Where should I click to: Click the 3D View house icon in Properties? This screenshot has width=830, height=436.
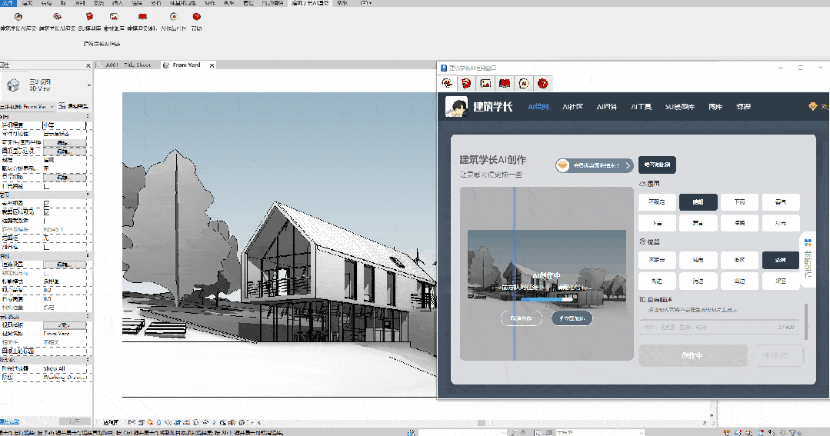(13, 85)
